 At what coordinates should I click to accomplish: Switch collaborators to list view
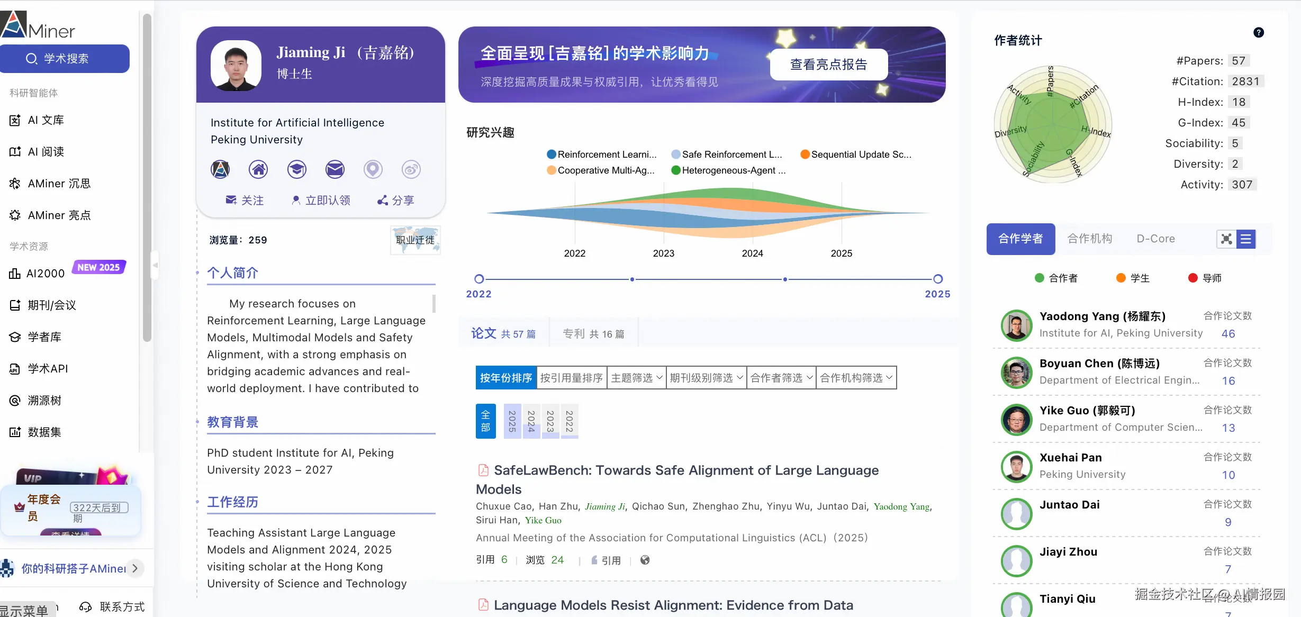1246,239
